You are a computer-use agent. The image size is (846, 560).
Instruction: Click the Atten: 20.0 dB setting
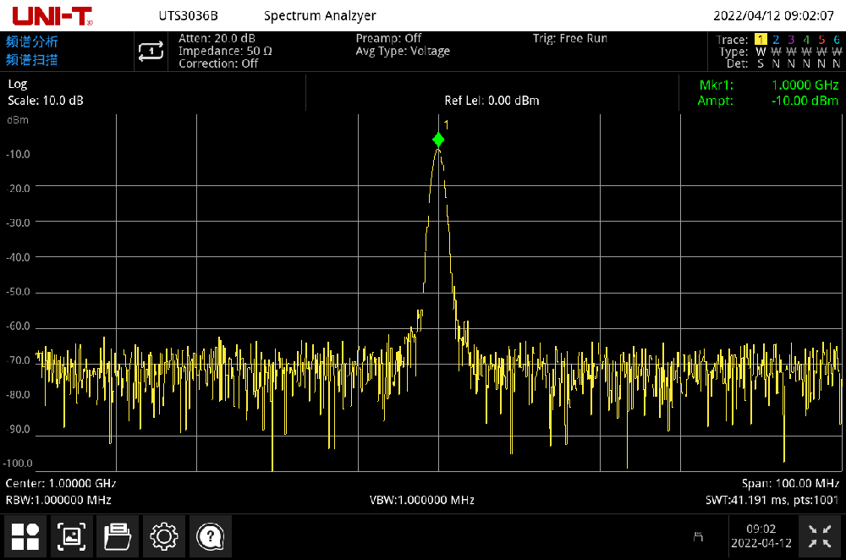[217, 38]
